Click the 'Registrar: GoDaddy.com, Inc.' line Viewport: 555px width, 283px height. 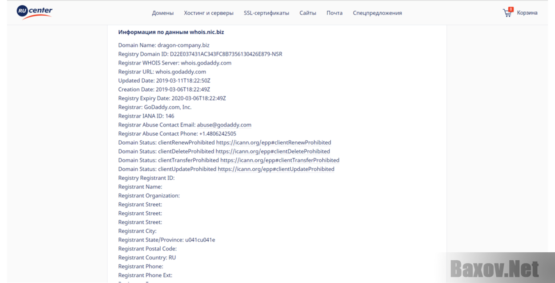coord(155,107)
